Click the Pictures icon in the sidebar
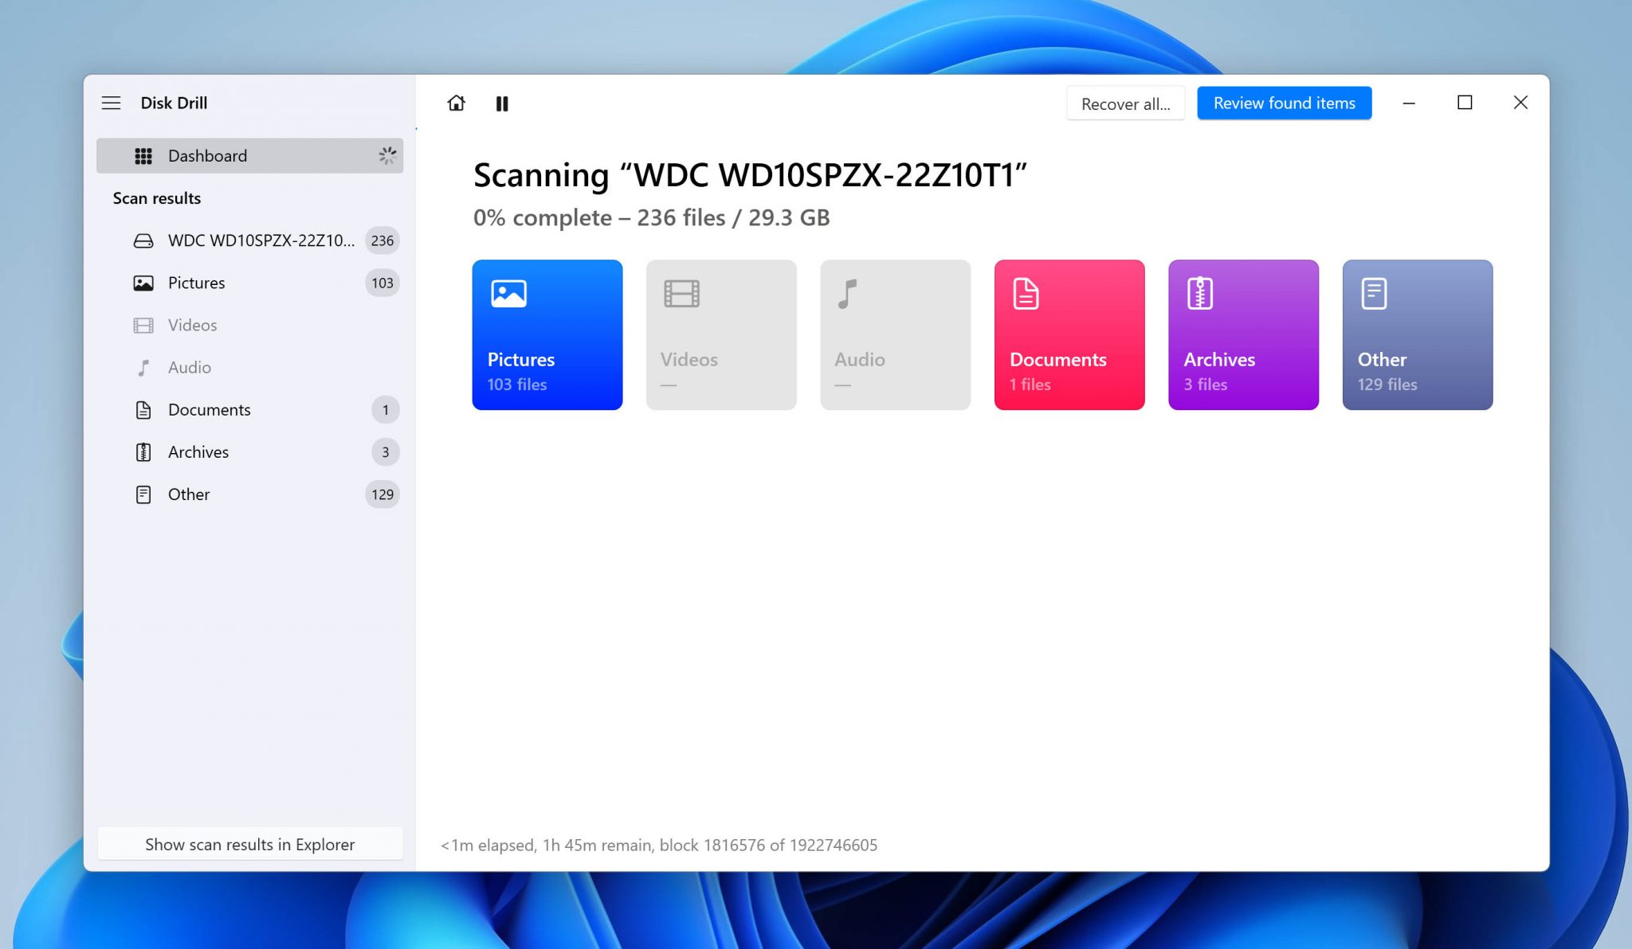The height and width of the screenshot is (949, 1632). (x=143, y=283)
